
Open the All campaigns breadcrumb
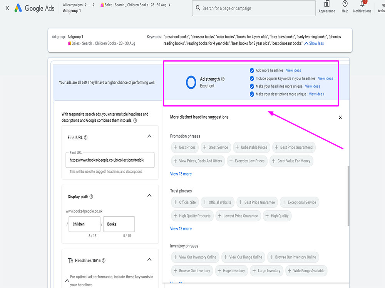pos(73,5)
